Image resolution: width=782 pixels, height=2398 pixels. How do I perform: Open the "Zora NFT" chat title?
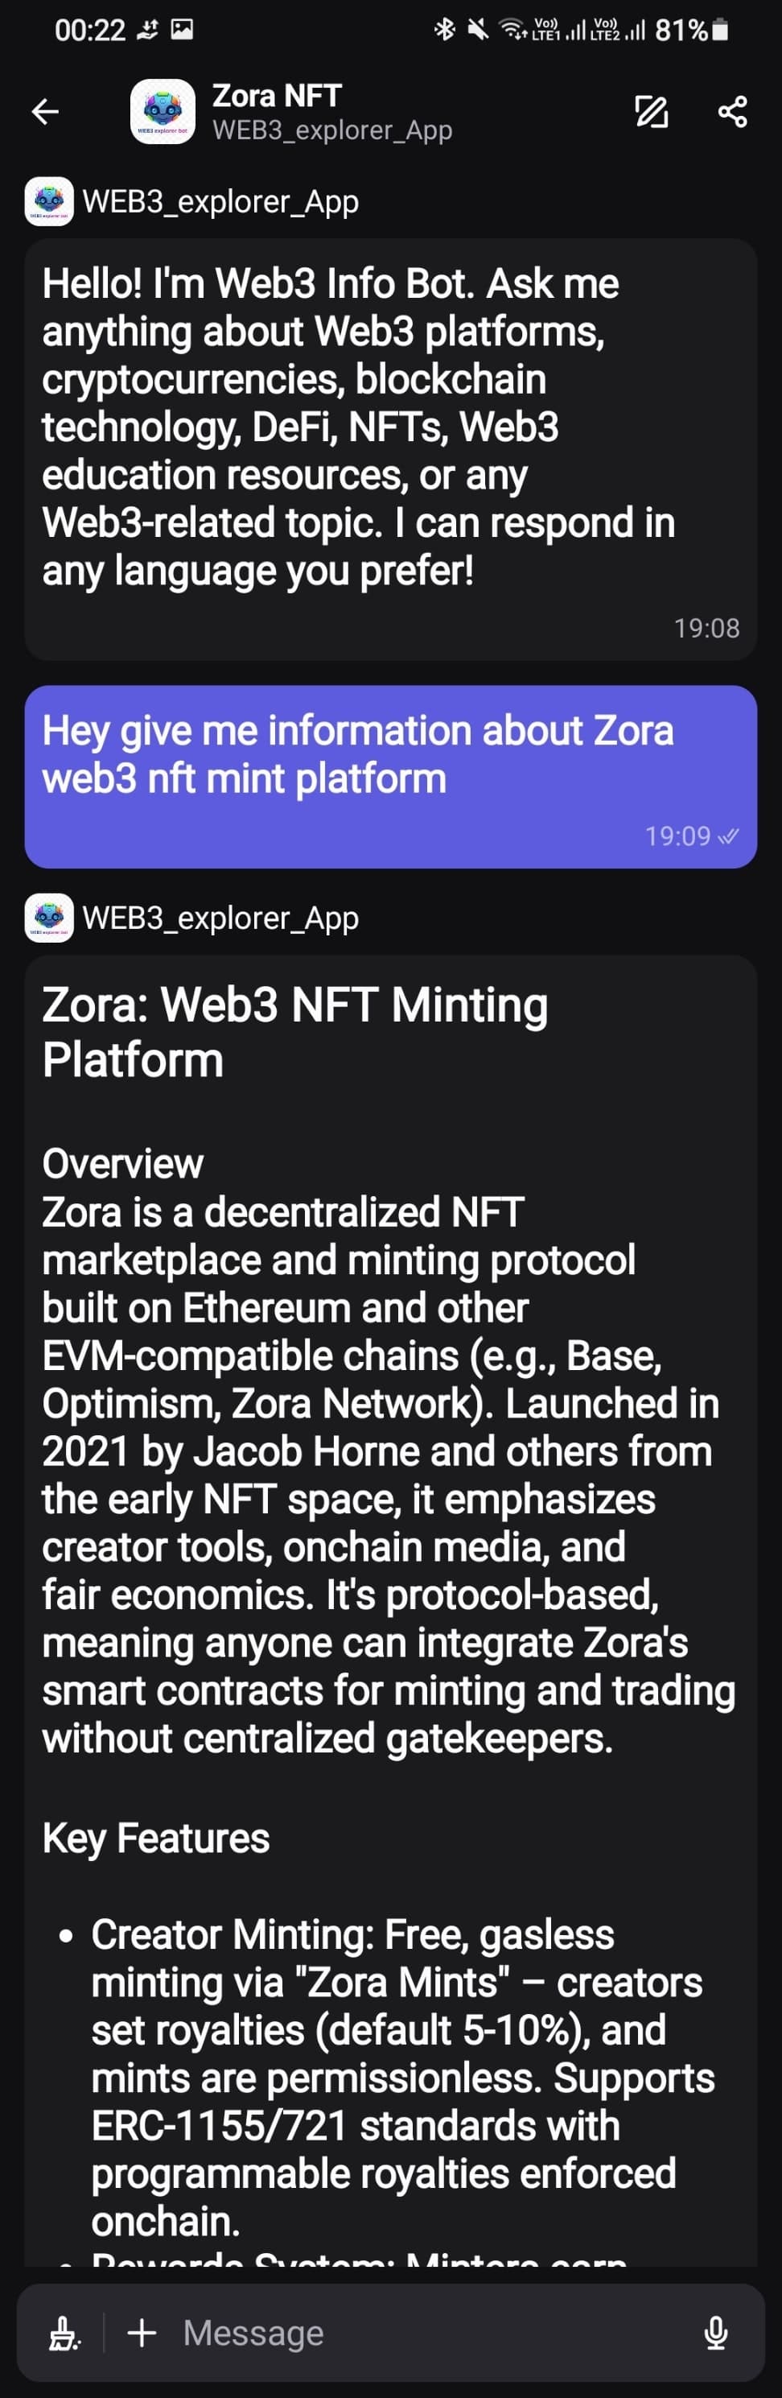coord(277,96)
